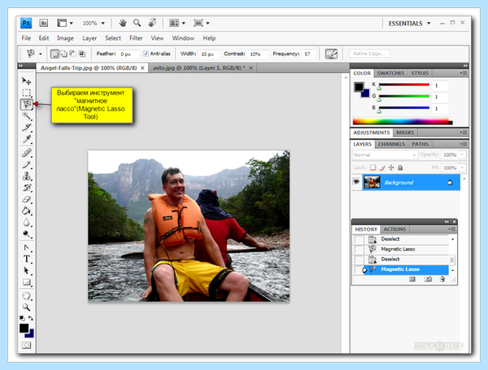Launch Adobe Bridge
This screenshot has width=488, height=370.
(x=44, y=23)
